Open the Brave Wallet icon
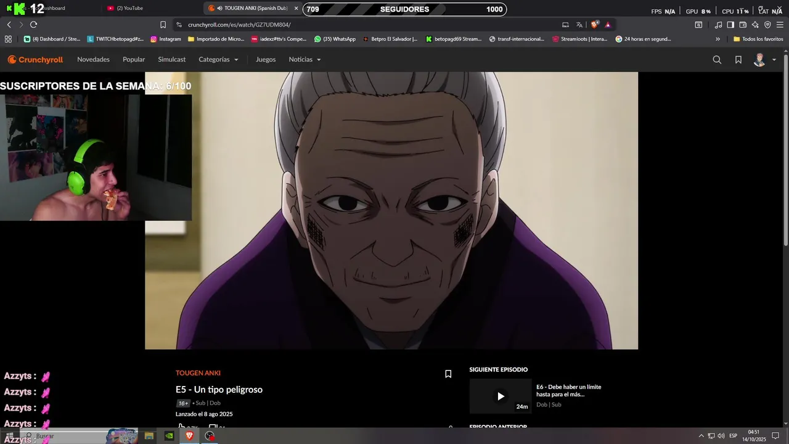Viewport: 789px width, 444px height. 743,25
